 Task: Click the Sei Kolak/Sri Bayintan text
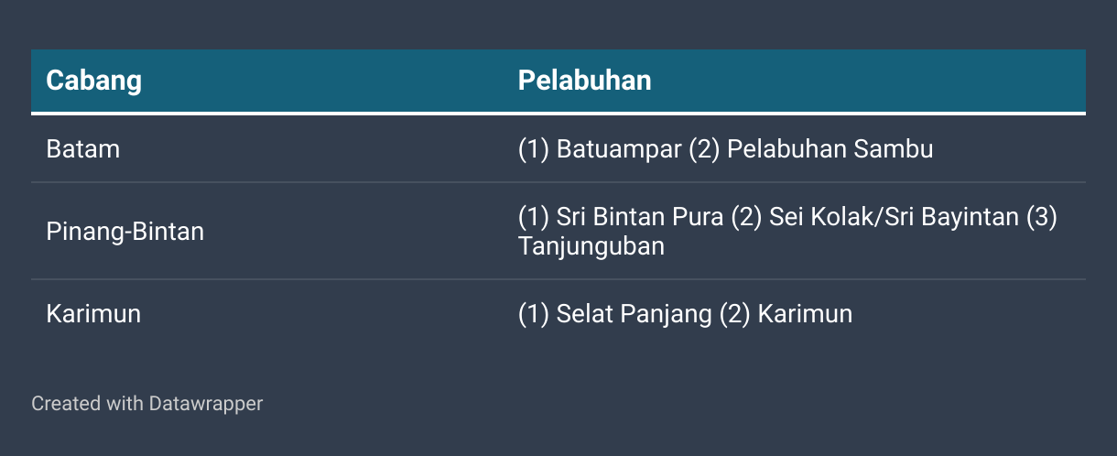(894, 218)
